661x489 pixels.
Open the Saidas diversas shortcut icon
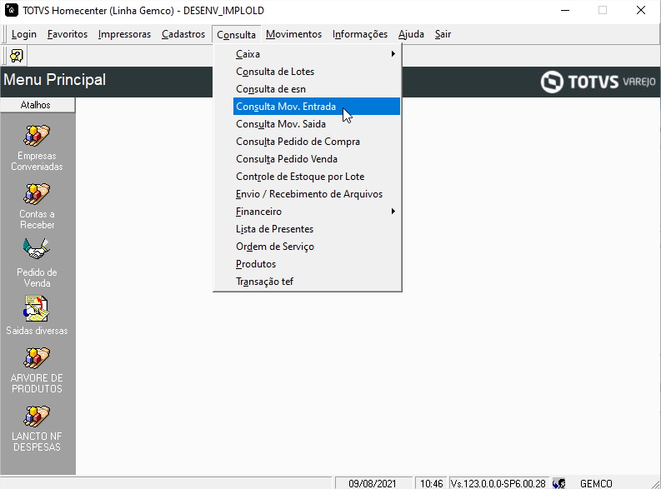pyautogui.click(x=37, y=309)
